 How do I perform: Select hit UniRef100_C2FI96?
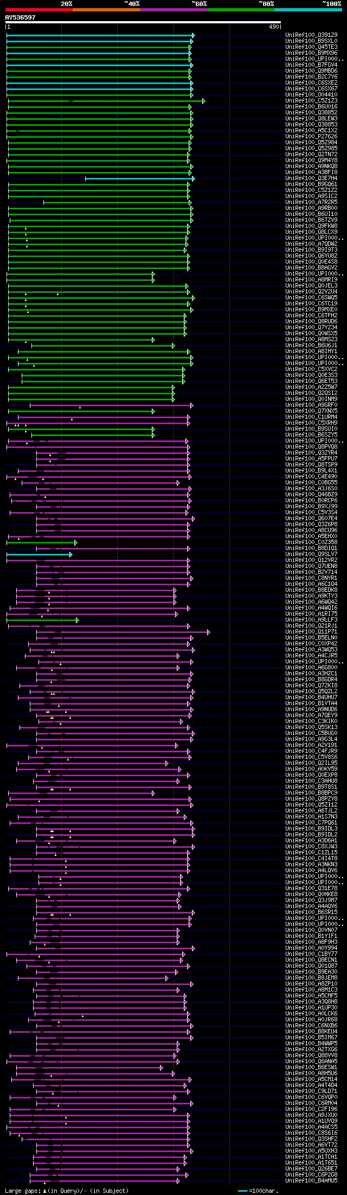tap(312, 1109)
